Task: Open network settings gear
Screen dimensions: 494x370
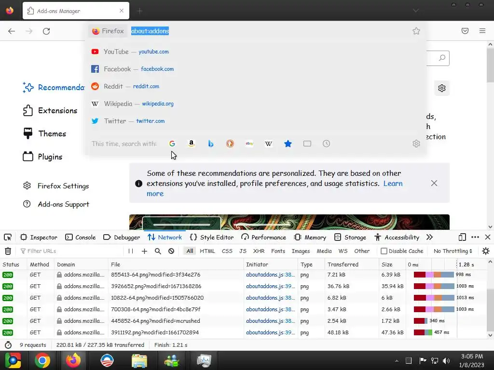Action: point(486,251)
